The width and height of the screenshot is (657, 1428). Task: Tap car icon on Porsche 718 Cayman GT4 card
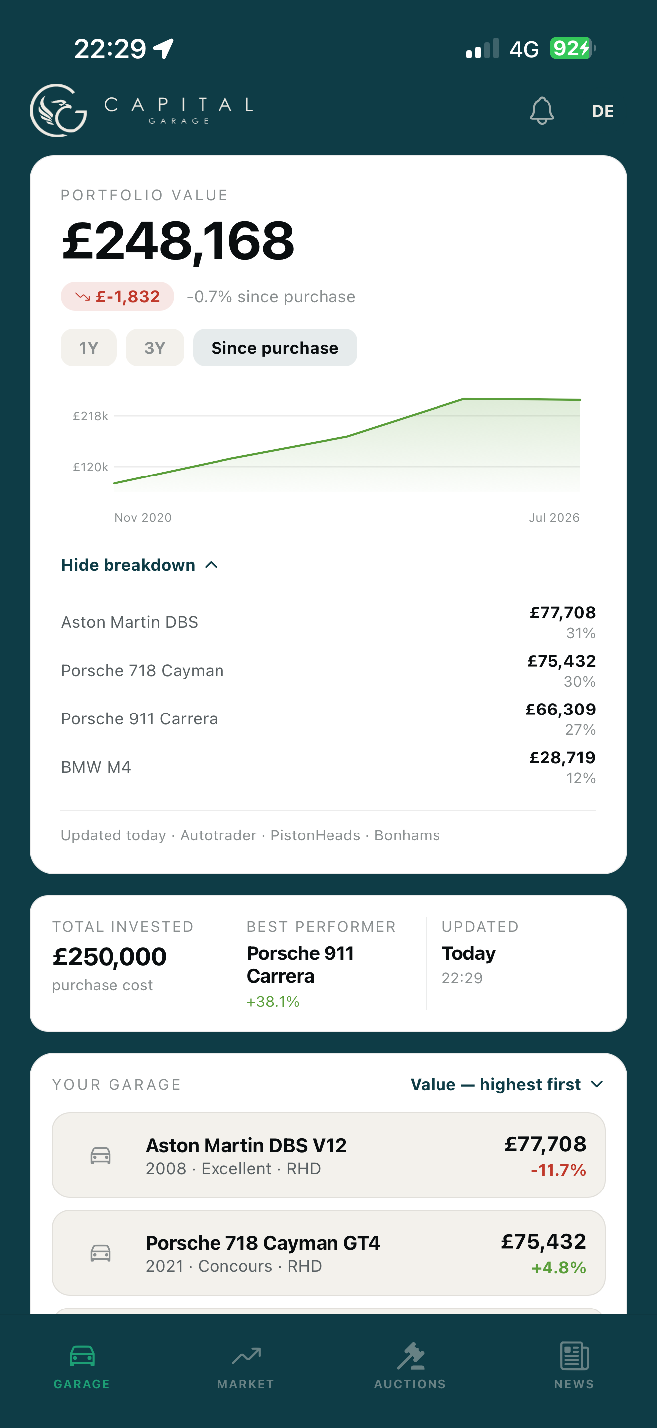[x=100, y=1253]
